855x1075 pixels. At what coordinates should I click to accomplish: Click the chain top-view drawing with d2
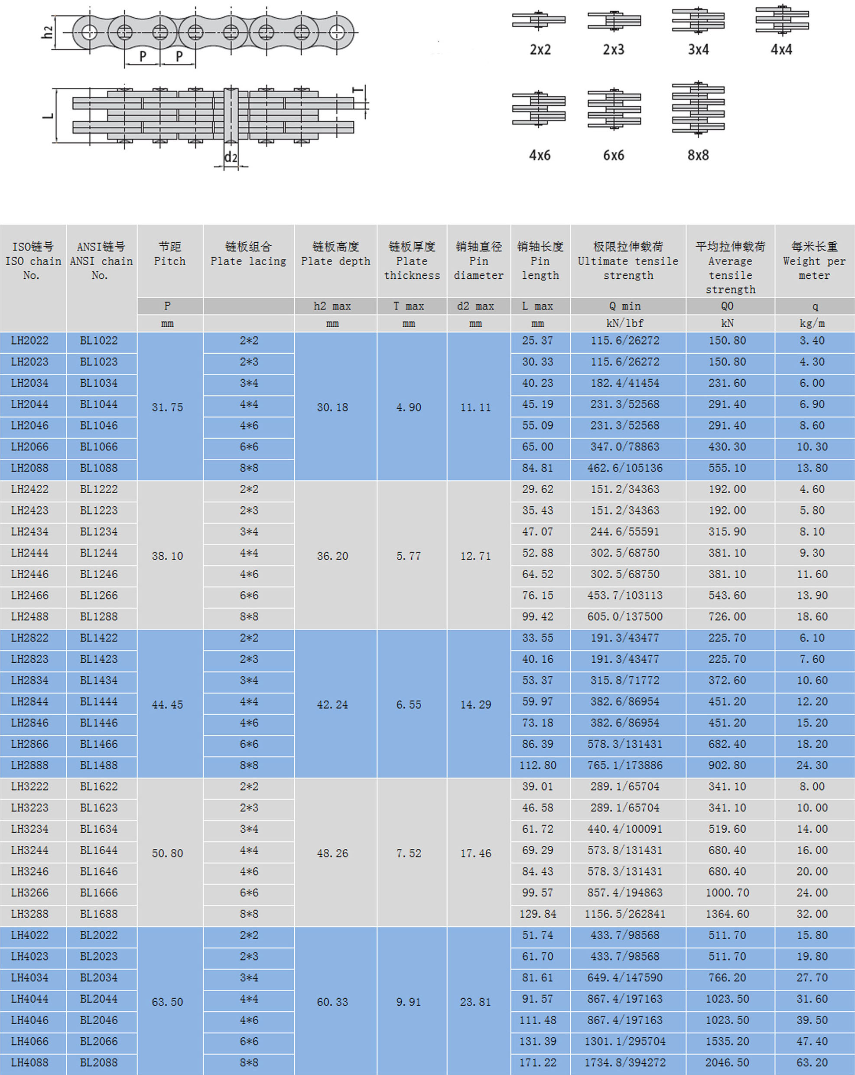(x=212, y=116)
